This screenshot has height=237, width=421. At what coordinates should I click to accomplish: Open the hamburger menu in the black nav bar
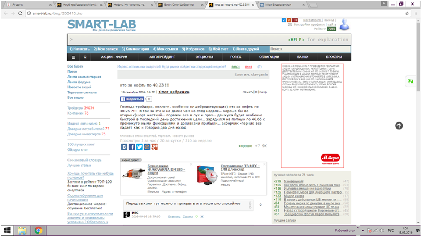click(73, 57)
